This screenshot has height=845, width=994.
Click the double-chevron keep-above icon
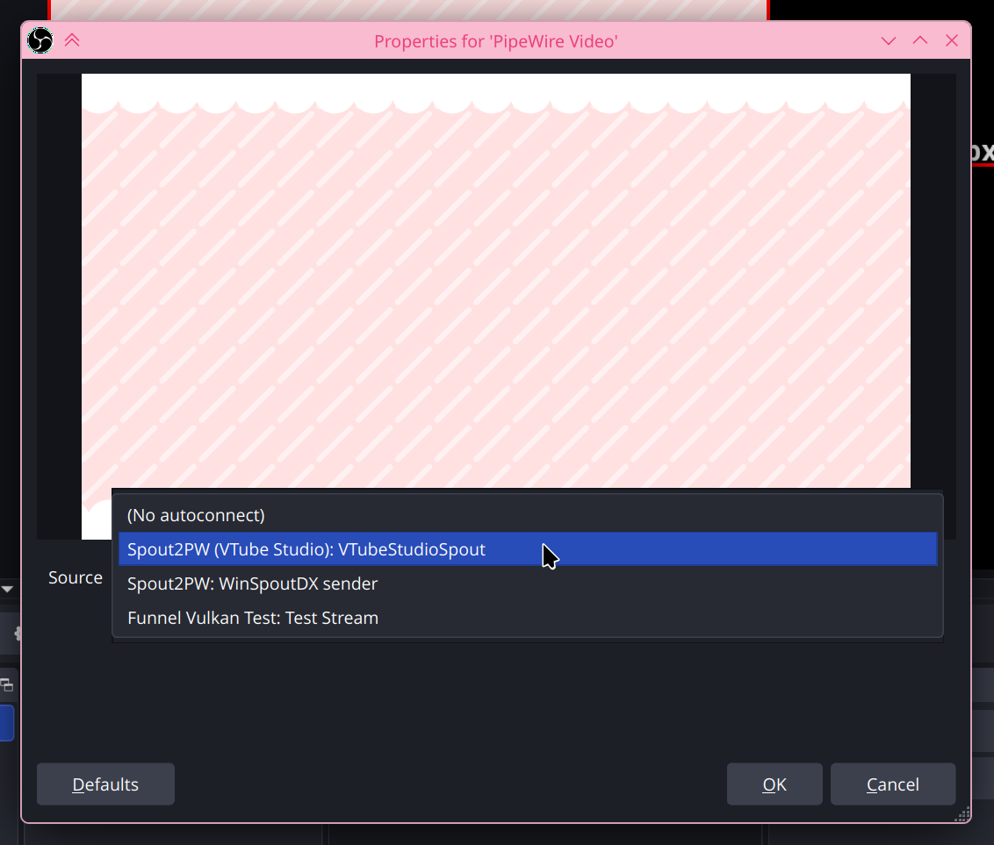point(72,40)
